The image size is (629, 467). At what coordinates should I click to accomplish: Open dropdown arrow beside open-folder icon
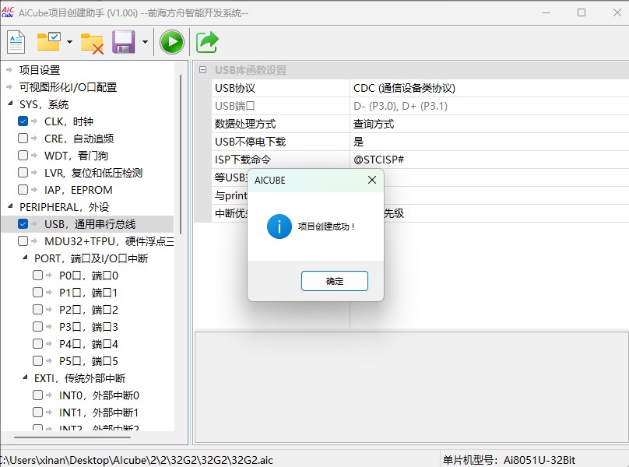coord(69,42)
